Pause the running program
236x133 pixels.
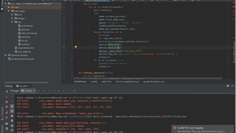pyautogui.click(x=7, y=102)
